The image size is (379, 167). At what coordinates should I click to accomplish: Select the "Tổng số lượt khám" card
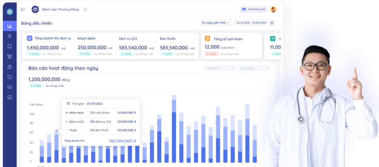231,46
